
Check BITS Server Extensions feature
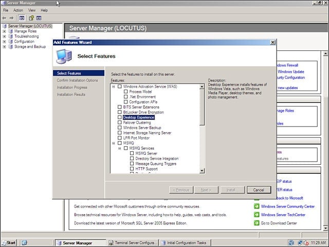pos(120,107)
